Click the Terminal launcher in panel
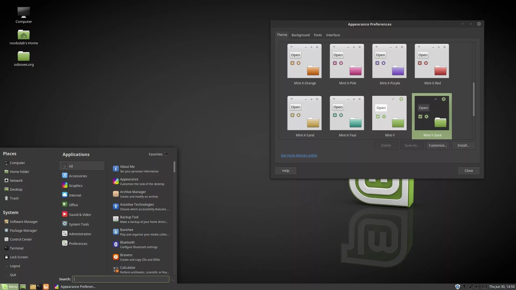 (39, 287)
